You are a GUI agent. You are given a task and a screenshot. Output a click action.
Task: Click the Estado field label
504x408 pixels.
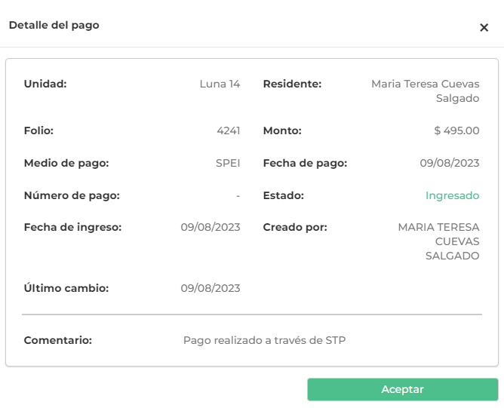pyautogui.click(x=284, y=195)
